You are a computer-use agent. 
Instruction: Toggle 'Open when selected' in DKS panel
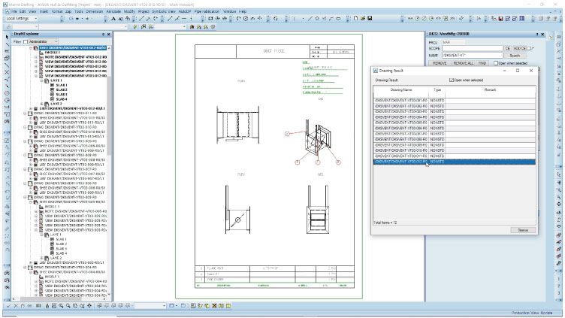point(496,63)
